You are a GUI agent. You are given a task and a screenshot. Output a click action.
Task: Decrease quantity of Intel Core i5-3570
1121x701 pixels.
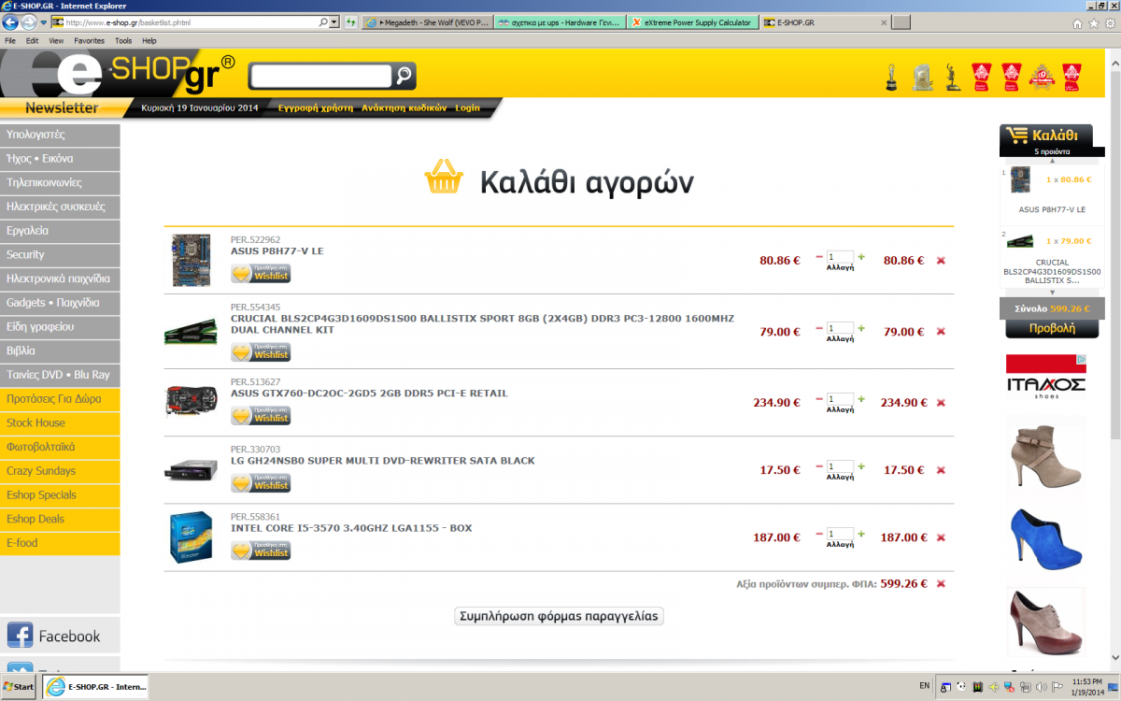tap(819, 534)
